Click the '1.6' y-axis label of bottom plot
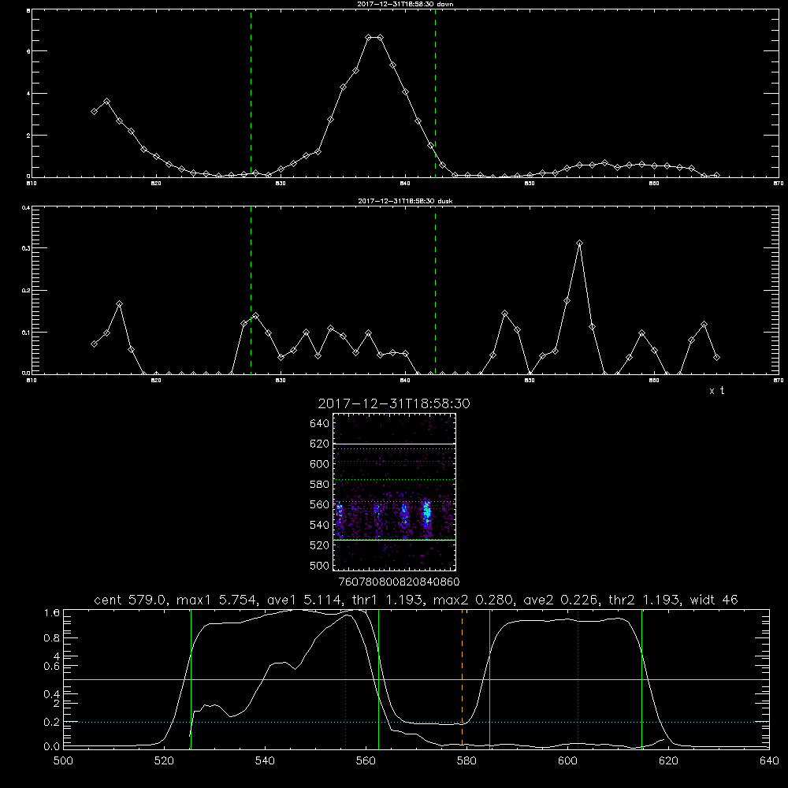788x788 pixels. tap(52, 613)
